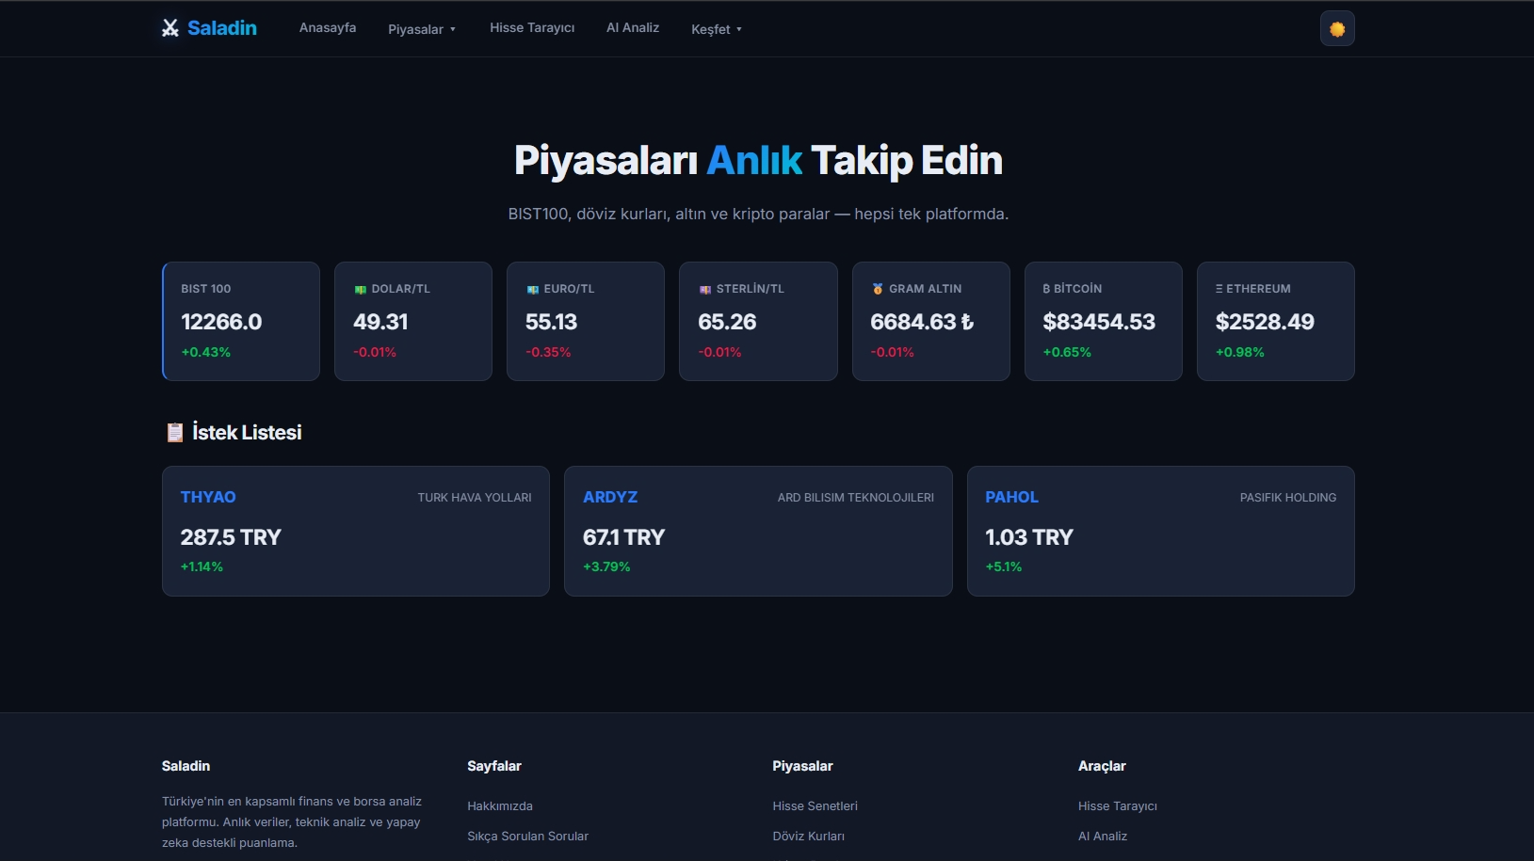Click the -0.35% EURO/TL change
The width and height of the screenshot is (1534, 861).
point(548,352)
